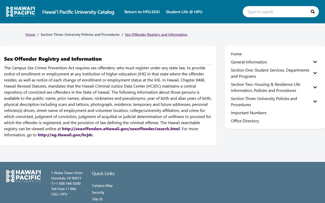Expand Section Two Housing chevron
Image resolution: width=325 pixels, height=203 pixels.
coord(315,87)
